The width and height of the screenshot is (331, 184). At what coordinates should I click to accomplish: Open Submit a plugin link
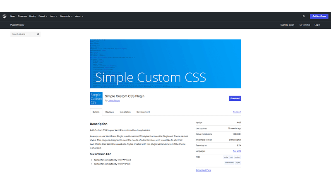click(287, 25)
